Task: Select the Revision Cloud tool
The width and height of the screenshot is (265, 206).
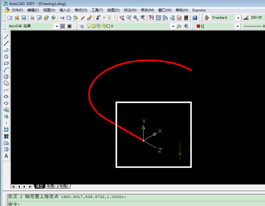Action: click(6, 83)
